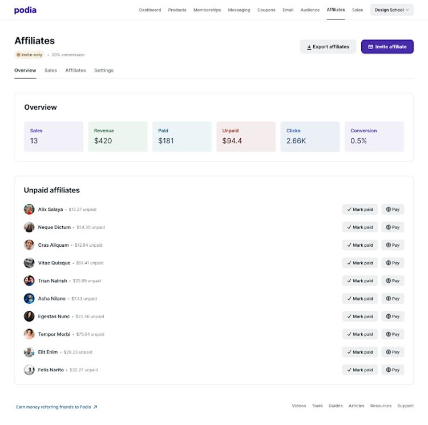Switch to the Settings tab
This screenshot has width=428, height=425.
pos(104,70)
